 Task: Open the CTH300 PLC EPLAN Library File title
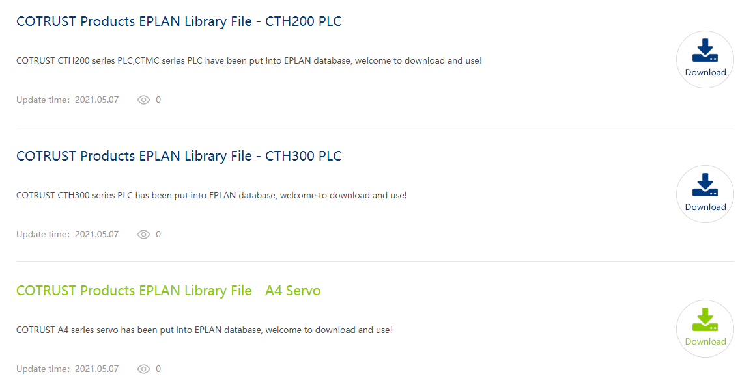[178, 156]
